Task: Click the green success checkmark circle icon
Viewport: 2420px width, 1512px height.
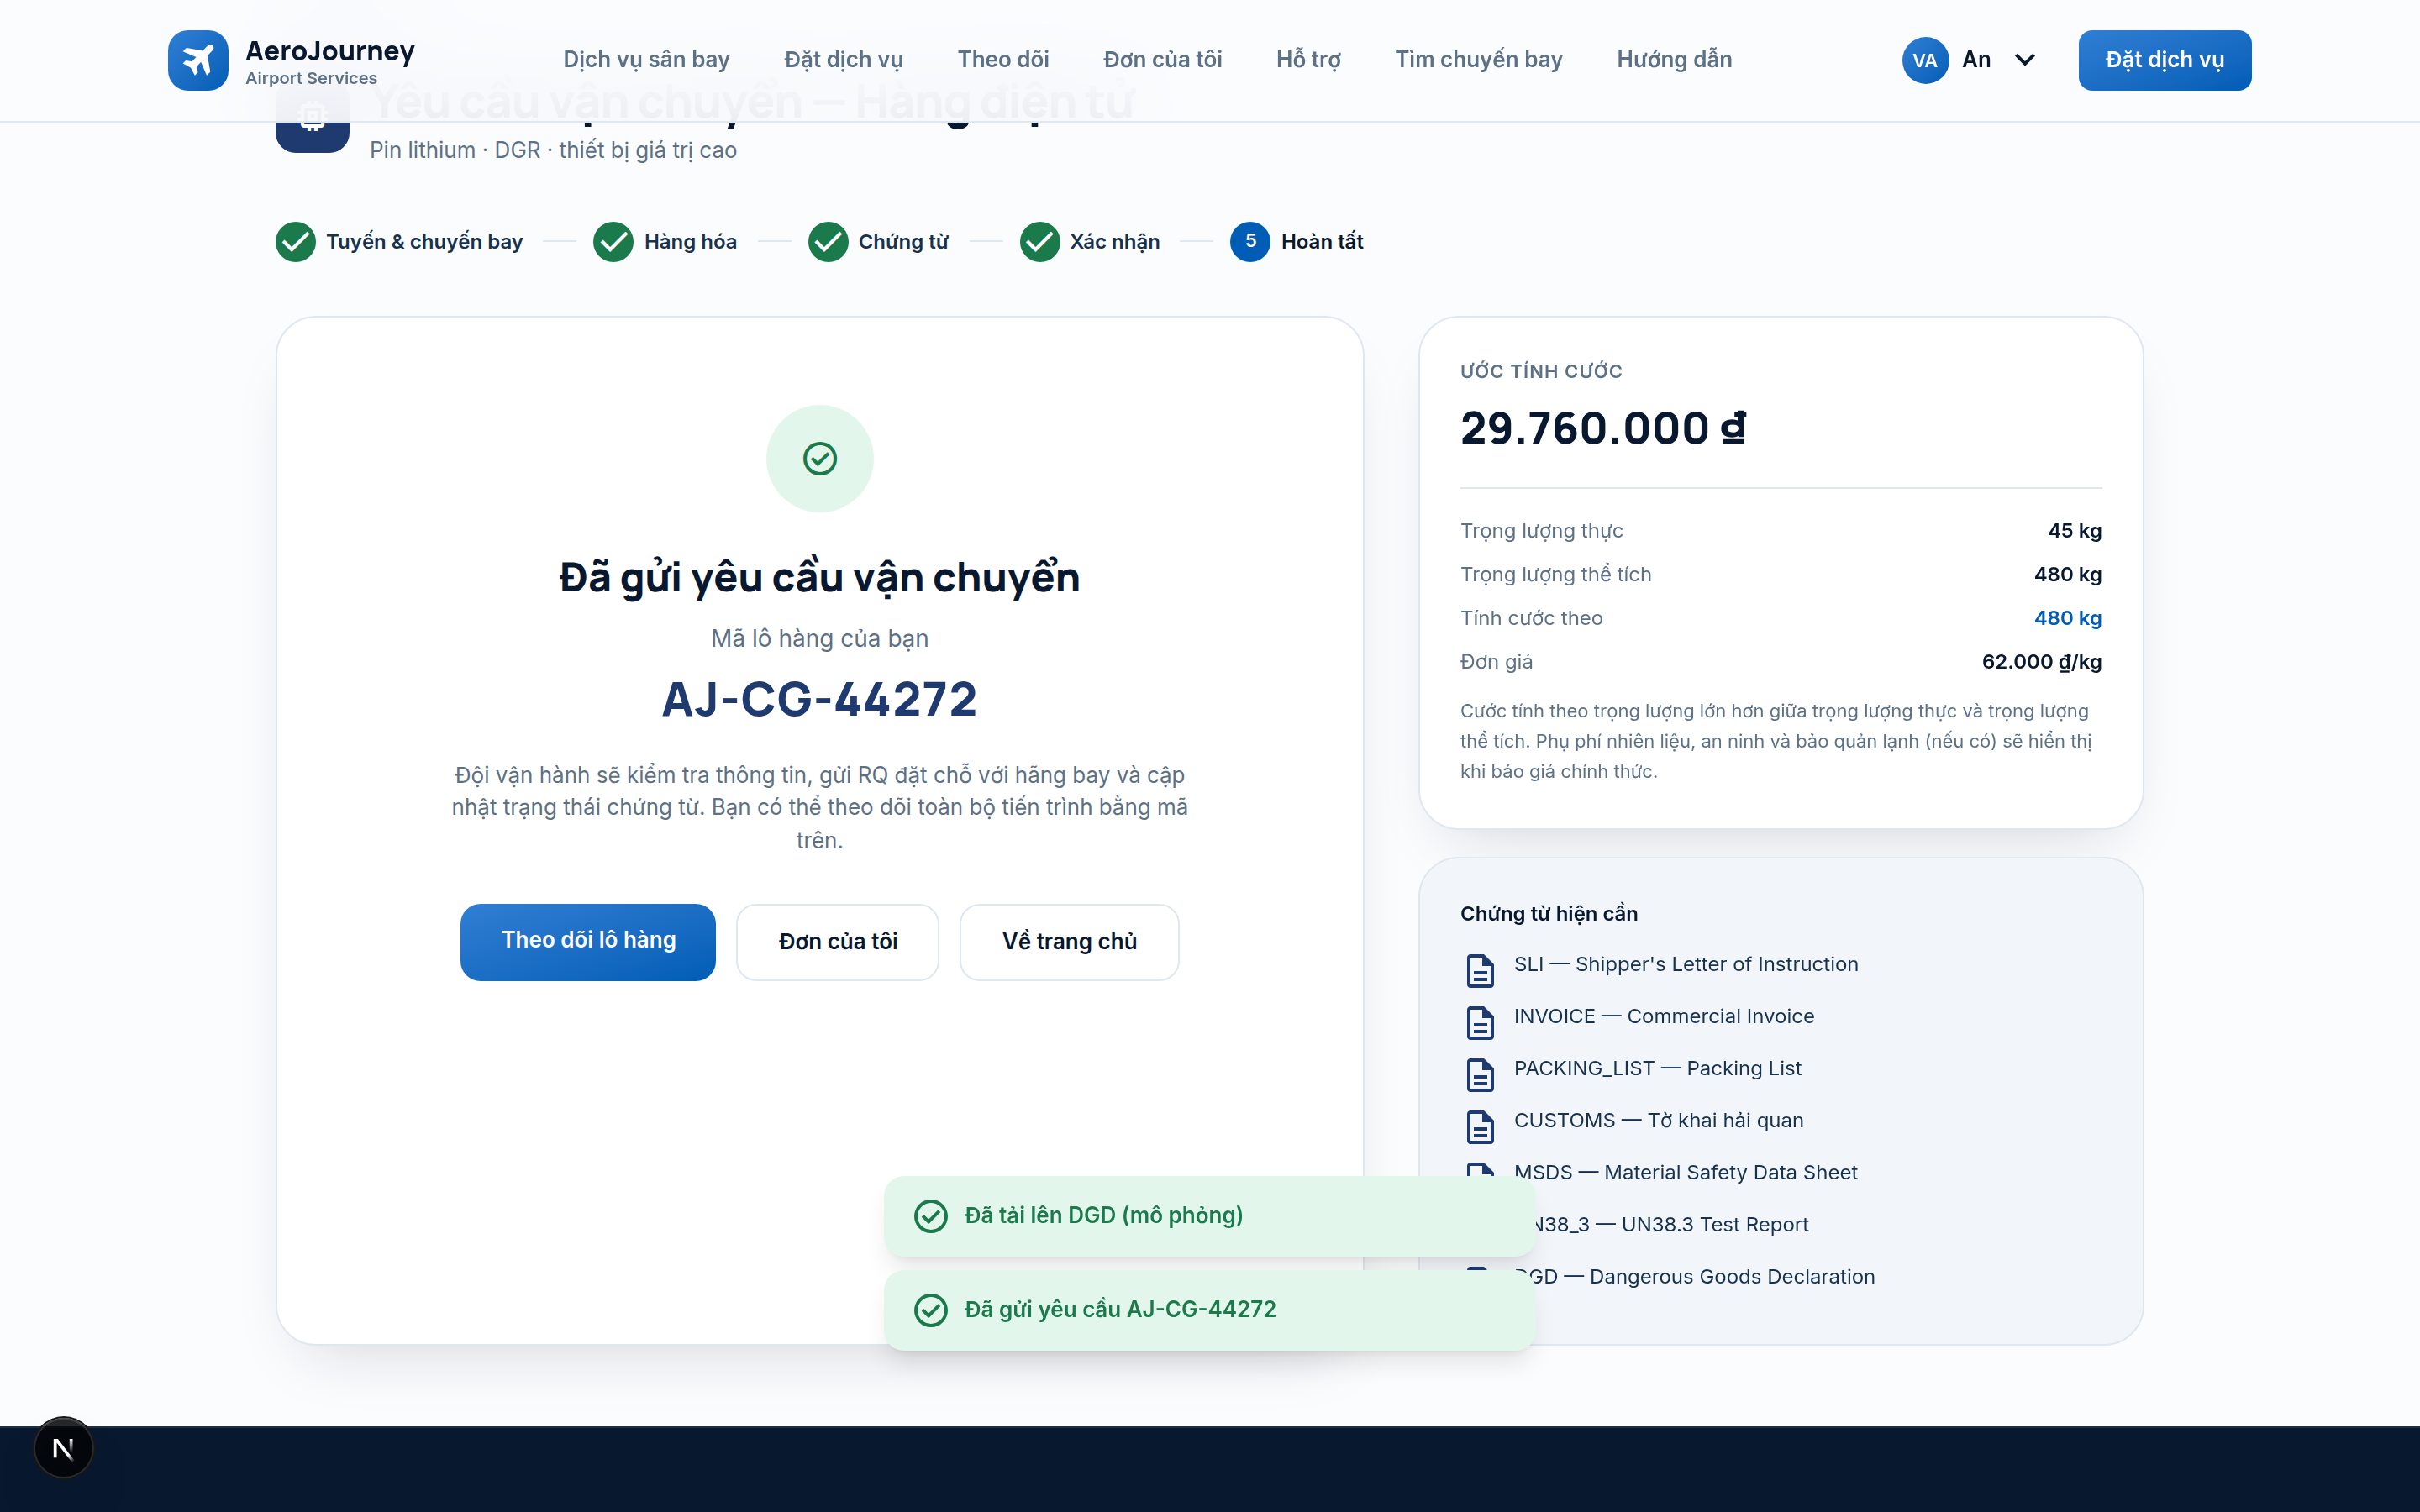Action: click(820, 459)
